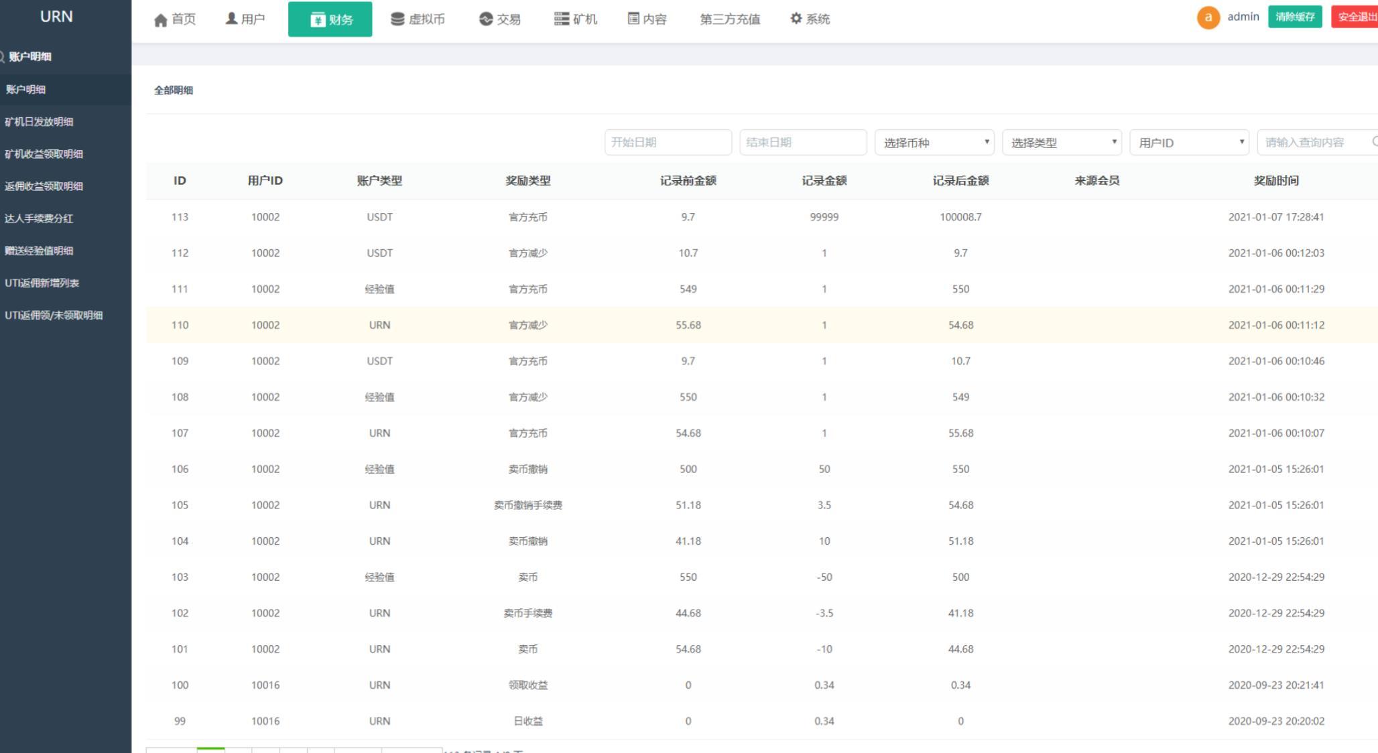Open the 选择币种 dropdown
This screenshot has height=753, width=1378.
tap(934, 142)
